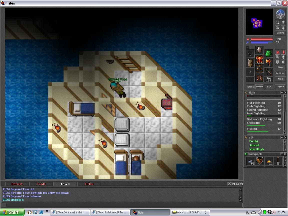Switch to the Trade chat tab

pos(41,184)
